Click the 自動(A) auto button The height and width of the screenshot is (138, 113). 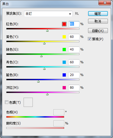(98, 31)
